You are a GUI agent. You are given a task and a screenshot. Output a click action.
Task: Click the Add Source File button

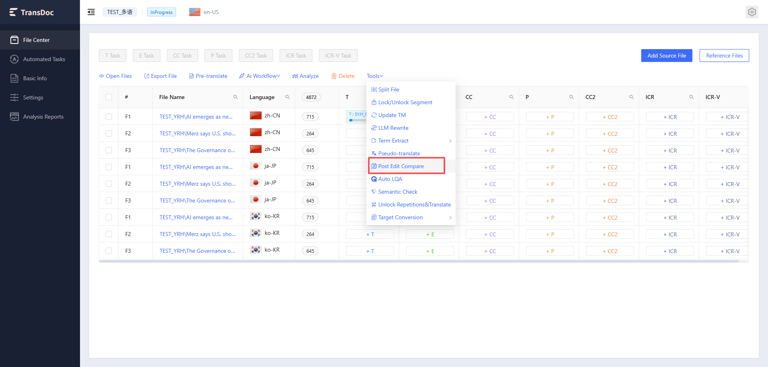(x=667, y=56)
